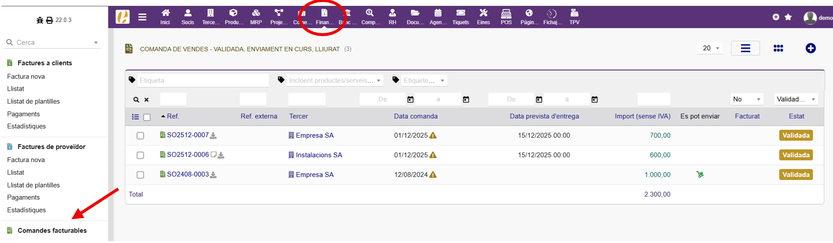Click the shippable cart icon for SO2408-0003
This screenshot has width=833, height=243.
pyautogui.click(x=700, y=175)
